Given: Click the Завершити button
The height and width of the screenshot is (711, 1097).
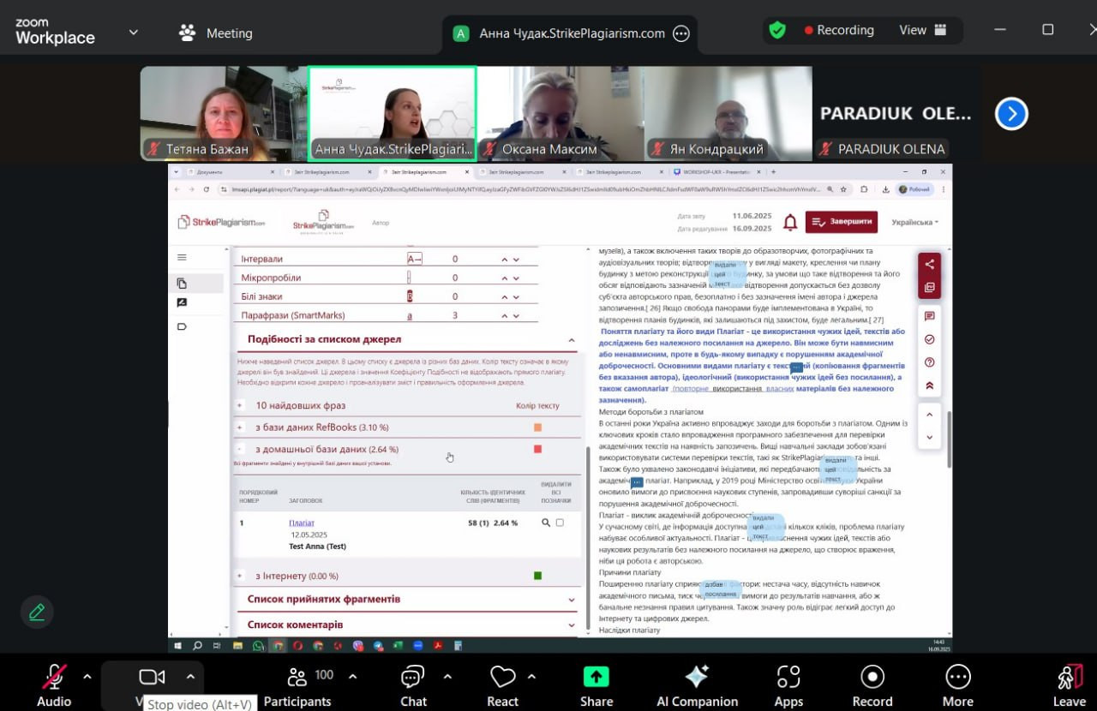Looking at the screenshot, I should point(842,222).
